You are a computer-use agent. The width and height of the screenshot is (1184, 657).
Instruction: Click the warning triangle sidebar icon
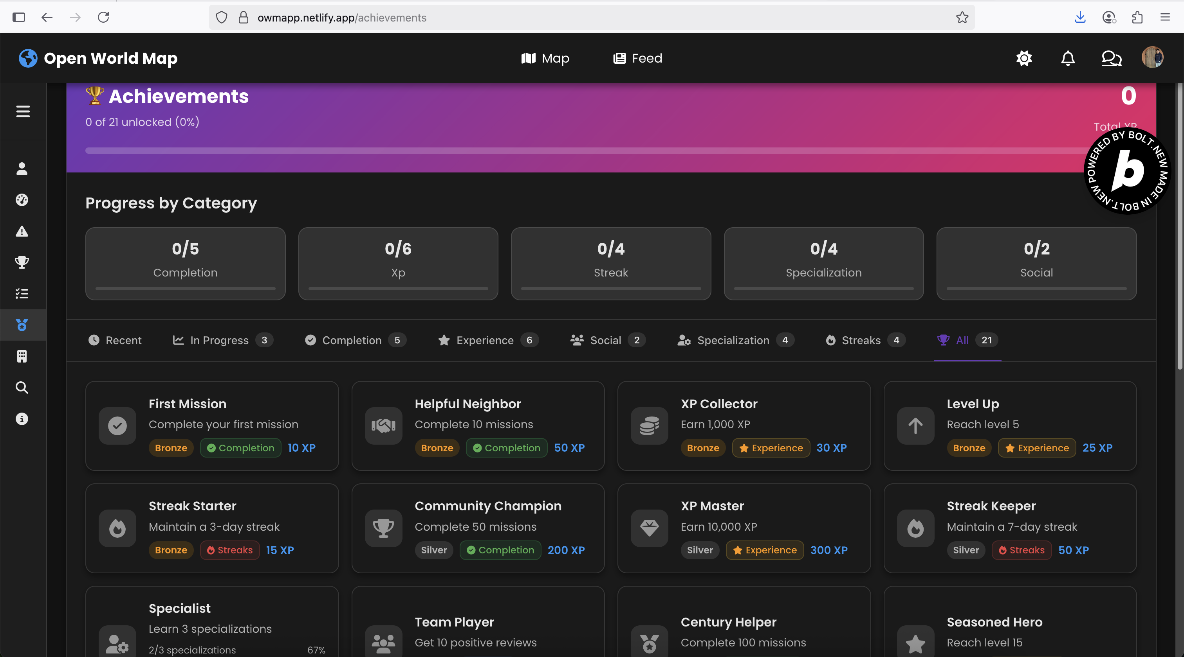coord(22,231)
